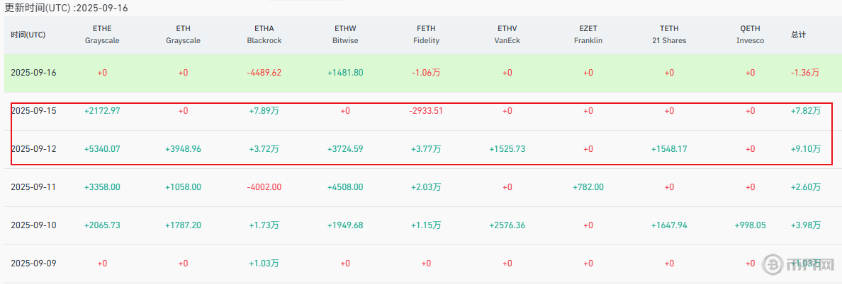Select the 2025-09-16 date row label
Viewport: 842px width, 284px height.
[x=33, y=73]
